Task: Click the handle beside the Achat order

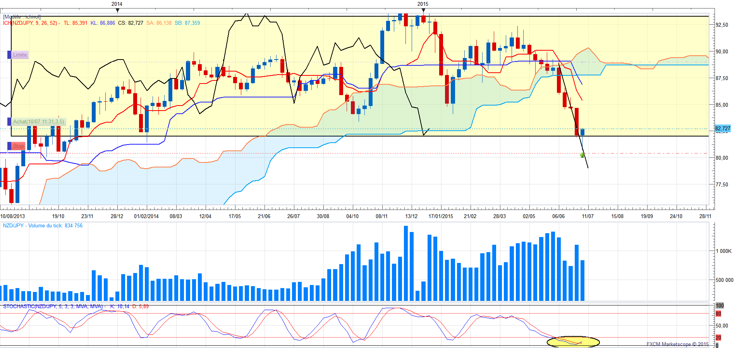Action: 9,122
